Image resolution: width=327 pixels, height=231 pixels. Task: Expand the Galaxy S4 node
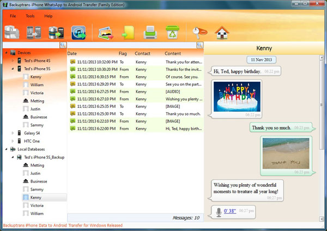point(13,133)
